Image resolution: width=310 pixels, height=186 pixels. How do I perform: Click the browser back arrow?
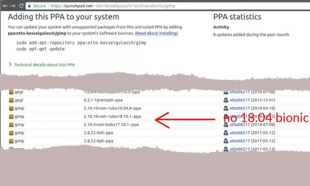[x=5, y=6]
